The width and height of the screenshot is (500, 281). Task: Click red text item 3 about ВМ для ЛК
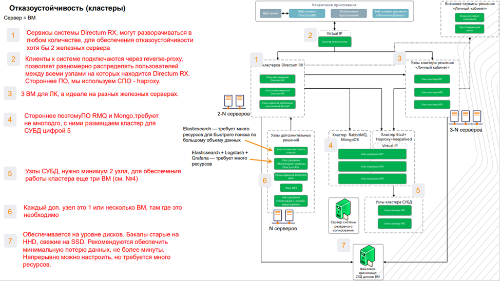tap(100, 94)
